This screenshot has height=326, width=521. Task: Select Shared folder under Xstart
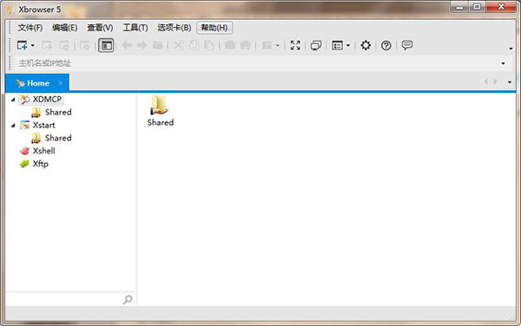(x=58, y=138)
